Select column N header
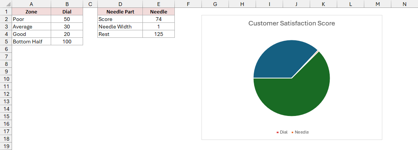Screen dimensions: 418x150 pos(404,4)
